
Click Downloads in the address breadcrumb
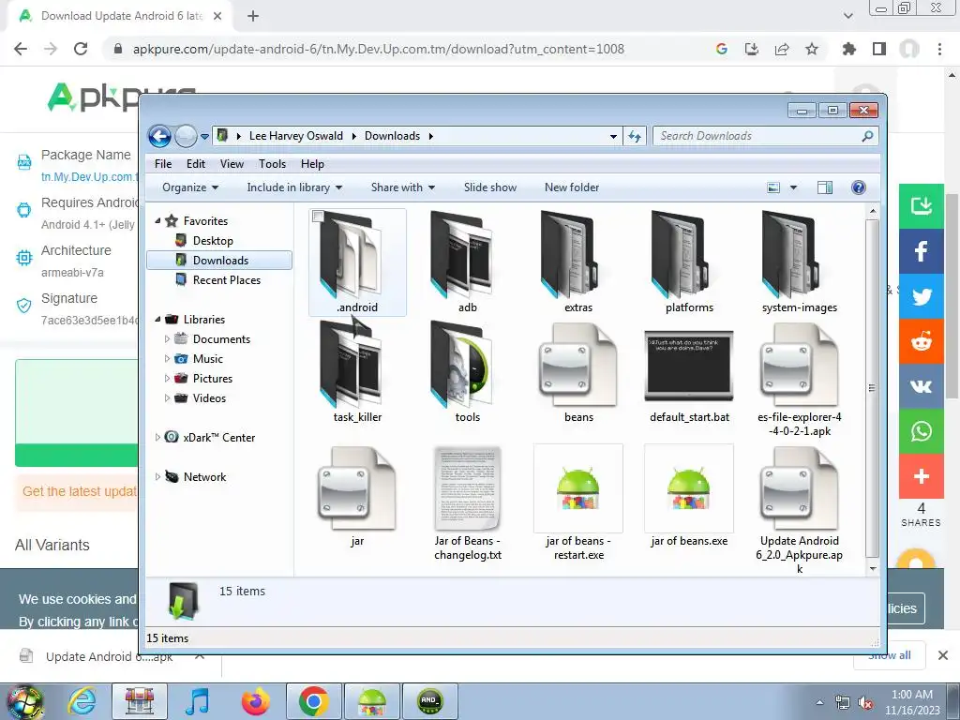(392, 136)
